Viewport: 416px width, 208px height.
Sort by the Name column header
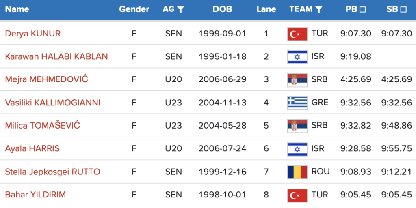coord(17,9)
